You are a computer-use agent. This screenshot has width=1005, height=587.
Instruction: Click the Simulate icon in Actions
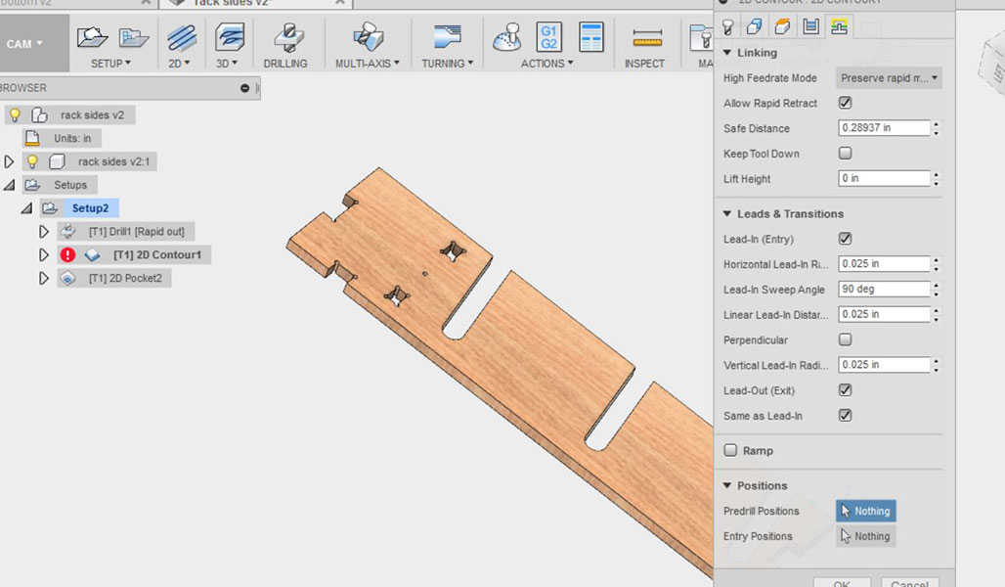(507, 37)
